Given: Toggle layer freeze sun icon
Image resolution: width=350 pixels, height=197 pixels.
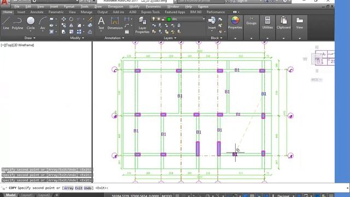Looking at the screenshot, I should pos(159,19).
